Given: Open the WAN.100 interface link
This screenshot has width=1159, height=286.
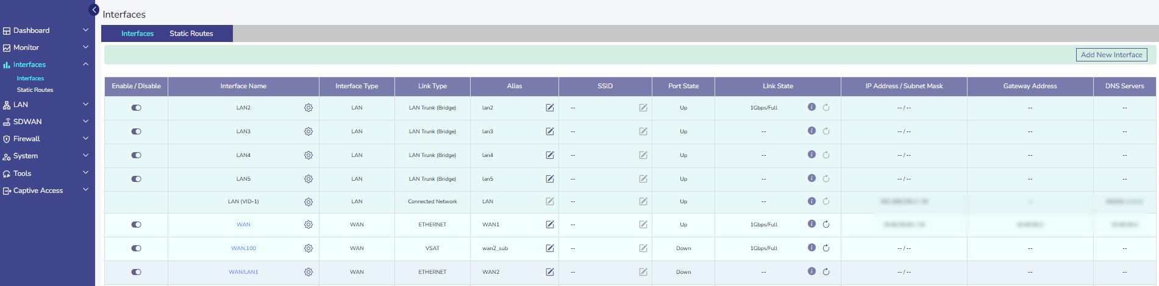Looking at the screenshot, I should click(x=243, y=248).
